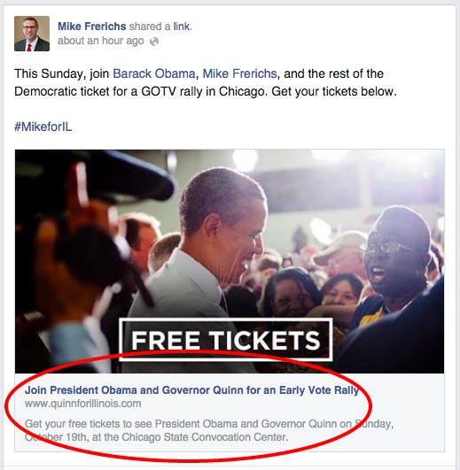Click the globe public-privacy icon
460x470 pixels.
tap(154, 42)
